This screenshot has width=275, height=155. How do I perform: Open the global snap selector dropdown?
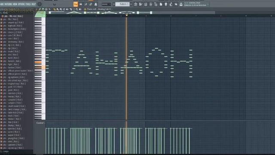pyautogui.click(x=106, y=4)
